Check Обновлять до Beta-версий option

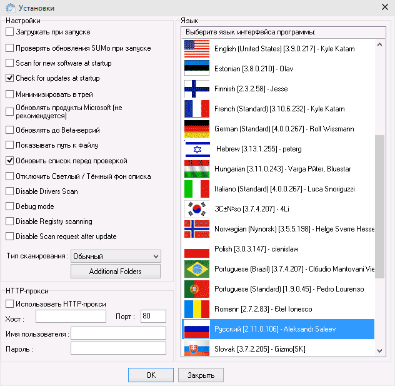(9, 130)
